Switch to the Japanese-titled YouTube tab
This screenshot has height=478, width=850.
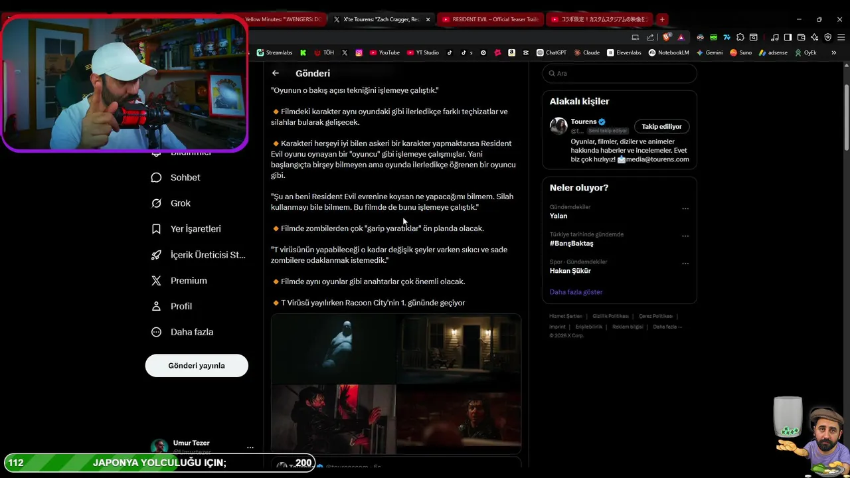tap(599, 19)
